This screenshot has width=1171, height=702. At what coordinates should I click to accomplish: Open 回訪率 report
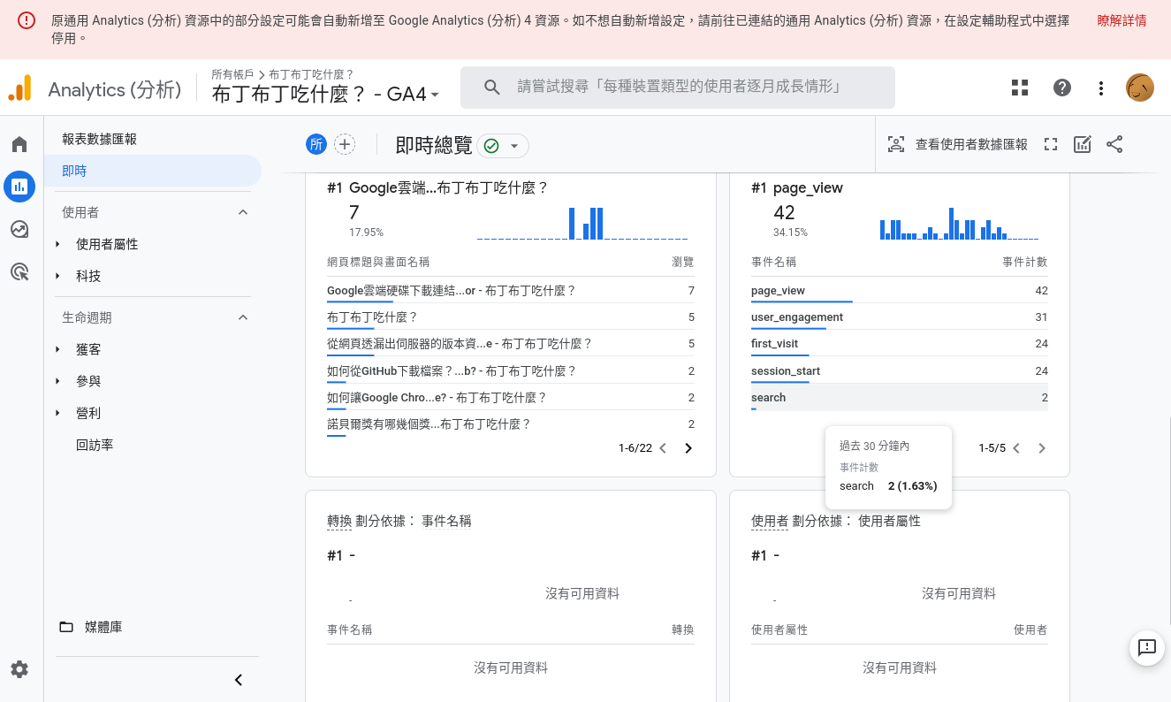(x=95, y=445)
